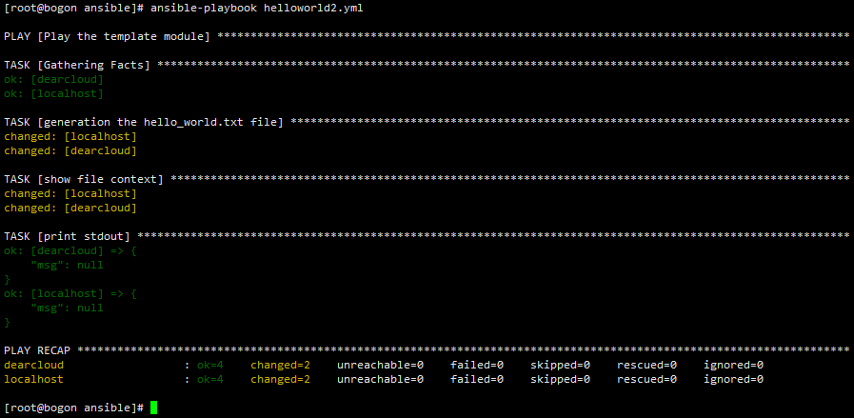Click ignored=0 in the localhost recap row
This screenshot has height=418, width=854.
[x=734, y=379]
